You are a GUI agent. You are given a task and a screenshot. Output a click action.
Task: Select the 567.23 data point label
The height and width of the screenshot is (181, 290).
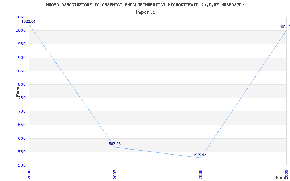[x=115, y=144]
